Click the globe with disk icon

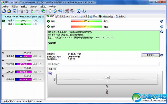pos(43,11)
